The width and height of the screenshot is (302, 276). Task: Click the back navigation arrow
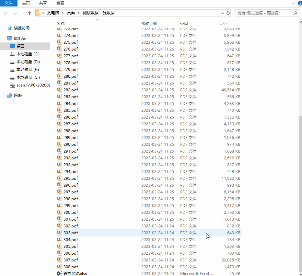[x=6, y=13]
